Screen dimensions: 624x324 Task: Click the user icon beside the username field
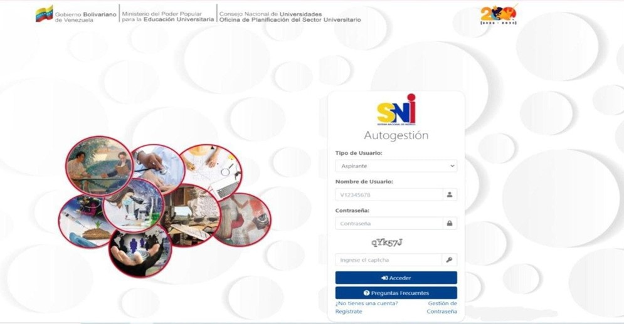[x=450, y=195]
